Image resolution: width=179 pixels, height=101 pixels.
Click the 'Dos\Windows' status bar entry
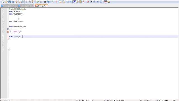[145, 100]
